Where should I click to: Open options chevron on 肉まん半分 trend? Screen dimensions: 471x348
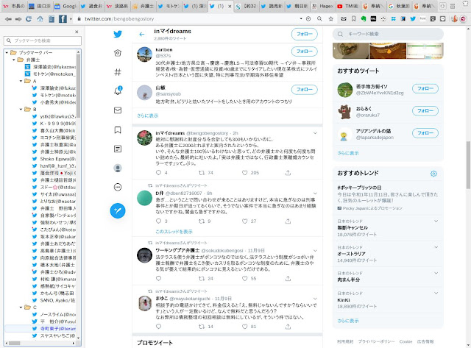[436, 273]
